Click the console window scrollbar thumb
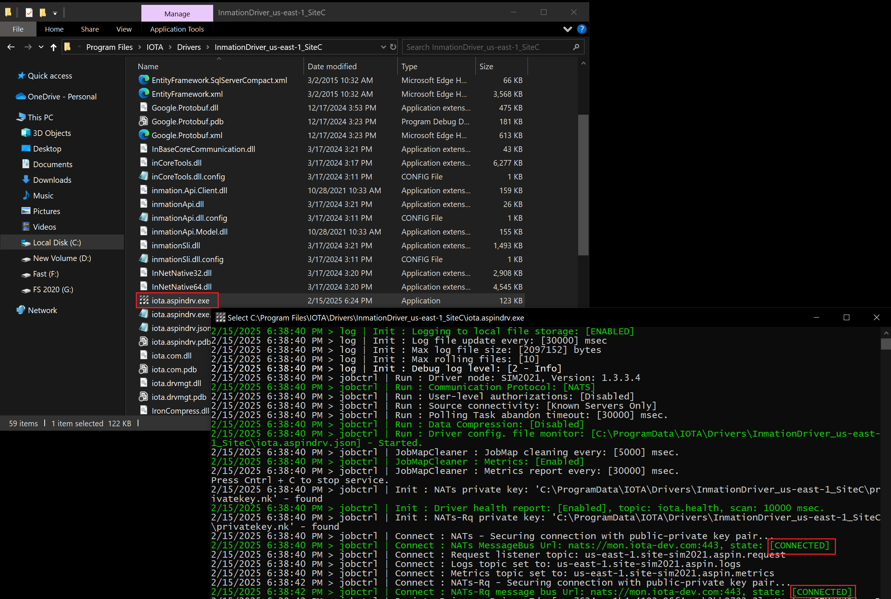 886,344
